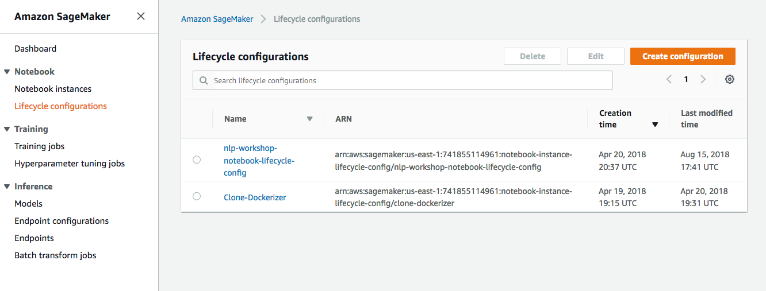Click creation time Apr 19, 2018 19:15 UTC
766x291 pixels.
point(622,197)
